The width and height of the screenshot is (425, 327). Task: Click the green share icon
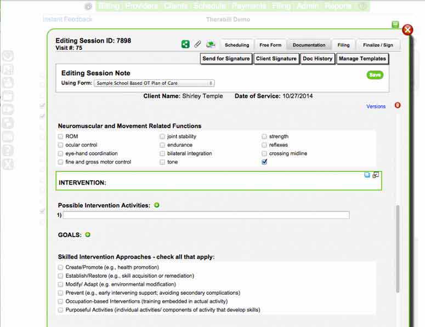pyautogui.click(x=185, y=44)
